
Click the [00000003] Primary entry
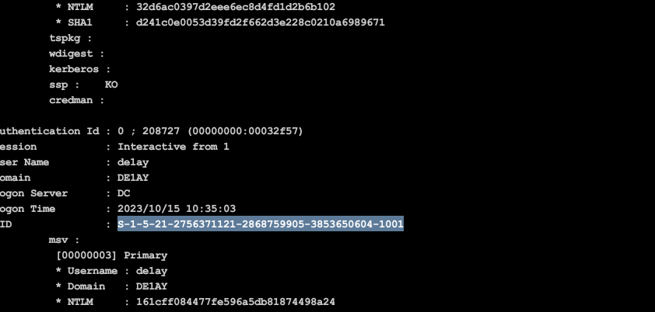coord(111,255)
